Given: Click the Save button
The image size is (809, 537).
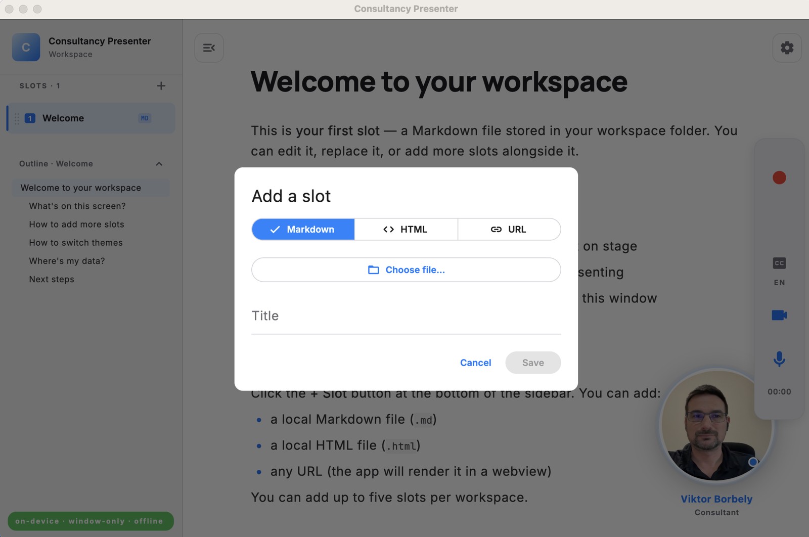Looking at the screenshot, I should (x=532, y=363).
